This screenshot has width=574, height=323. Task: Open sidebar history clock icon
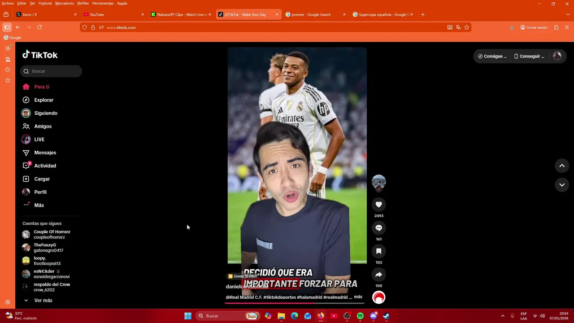click(8, 70)
